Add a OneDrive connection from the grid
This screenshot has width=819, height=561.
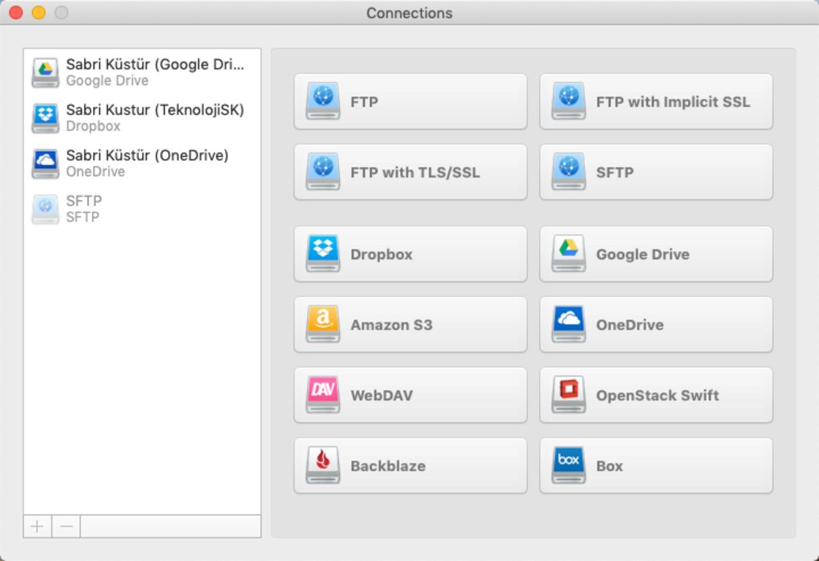[x=656, y=325]
